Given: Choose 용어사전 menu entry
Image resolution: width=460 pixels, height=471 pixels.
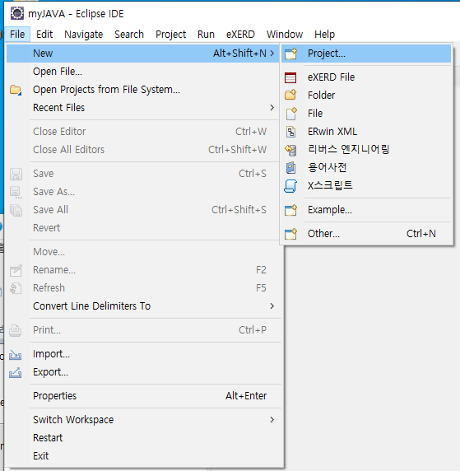Looking at the screenshot, I should coord(366,167).
